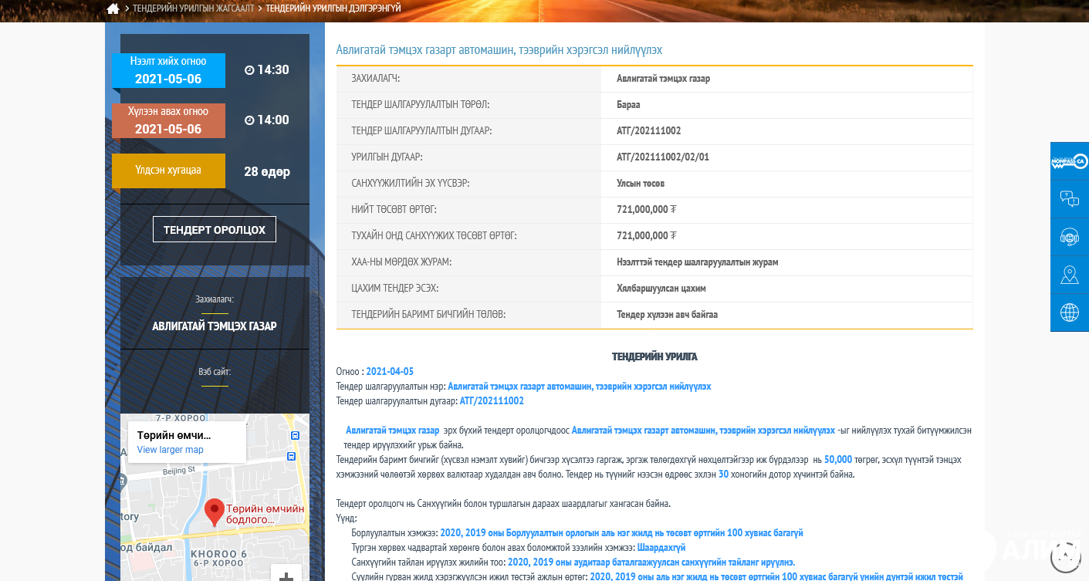Screen dimensions: 1089x581
Task: Click the 2021-04-05 date link
Action: pyautogui.click(x=390, y=372)
